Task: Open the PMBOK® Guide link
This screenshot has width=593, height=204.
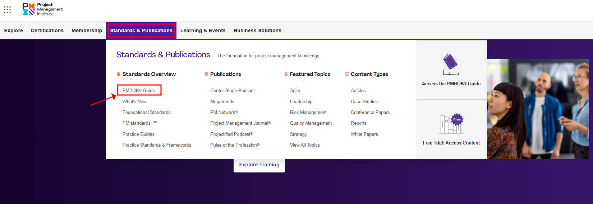Action: pos(139,90)
